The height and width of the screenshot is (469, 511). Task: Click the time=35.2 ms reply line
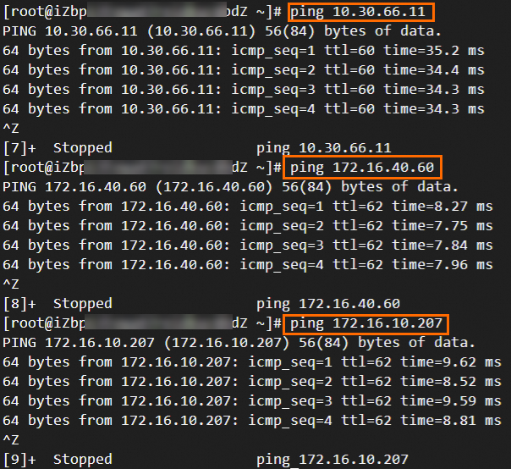244,51
